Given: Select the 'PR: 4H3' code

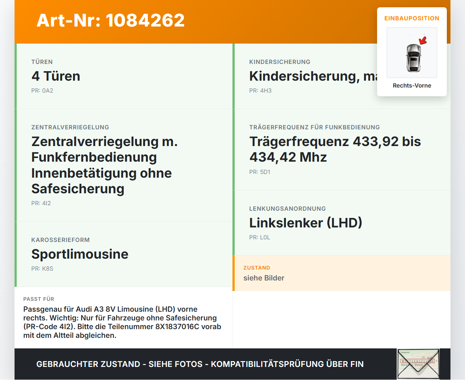Looking at the screenshot, I should tap(260, 90).
